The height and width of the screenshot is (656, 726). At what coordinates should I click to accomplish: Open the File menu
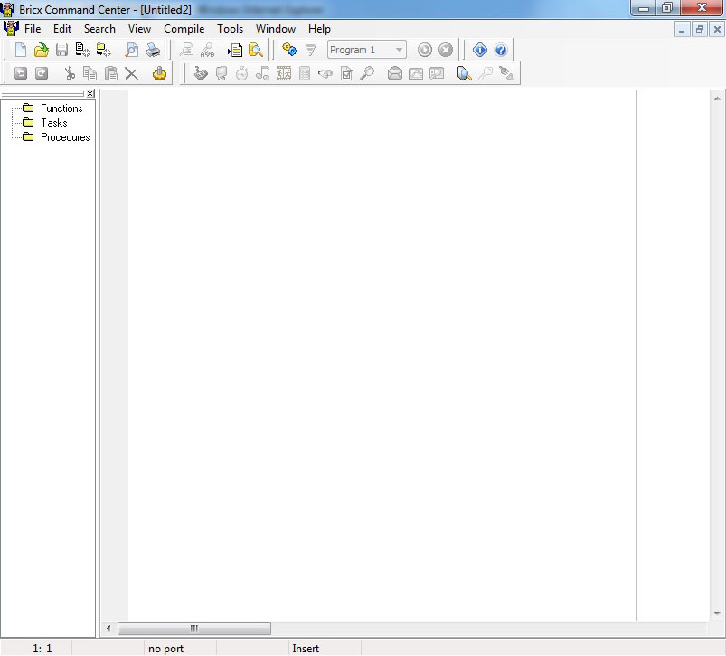33,29
